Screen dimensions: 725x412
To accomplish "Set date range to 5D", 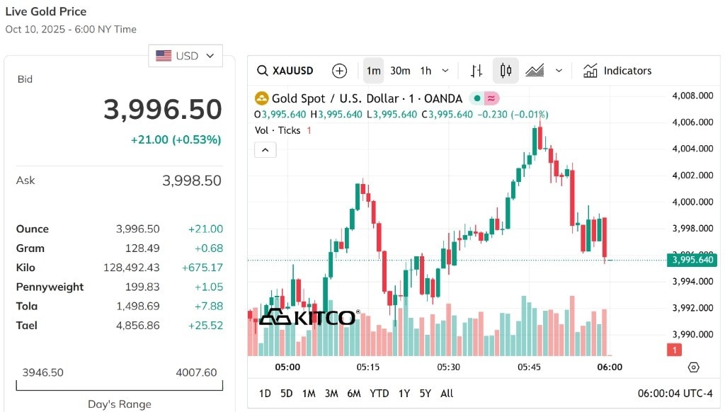I will (x=286, y=394).
